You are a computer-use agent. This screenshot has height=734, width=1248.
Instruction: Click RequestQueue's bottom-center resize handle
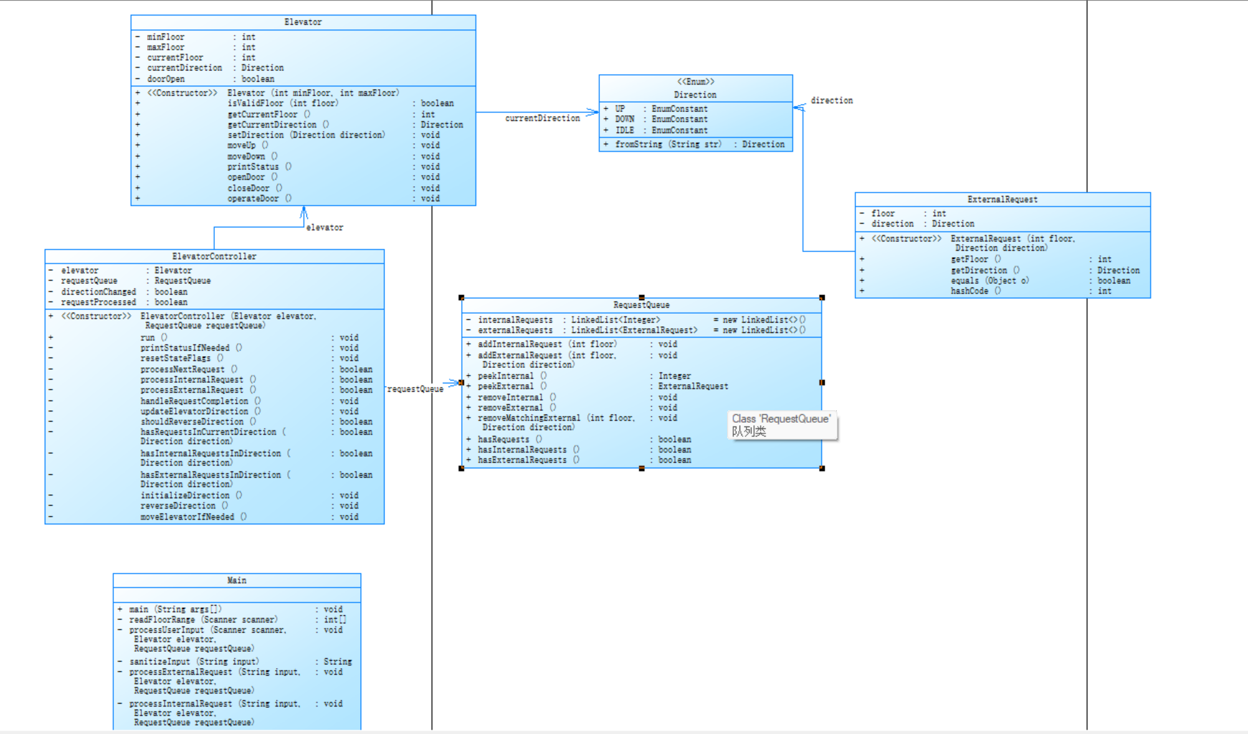641,468
